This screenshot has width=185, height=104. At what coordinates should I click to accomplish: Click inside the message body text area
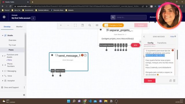click(159, 62)
